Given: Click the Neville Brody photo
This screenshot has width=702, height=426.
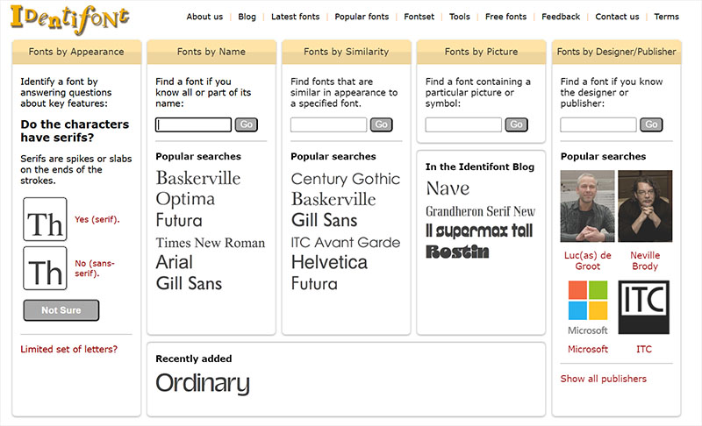Looking at the screenshot, I should [645, 206].
